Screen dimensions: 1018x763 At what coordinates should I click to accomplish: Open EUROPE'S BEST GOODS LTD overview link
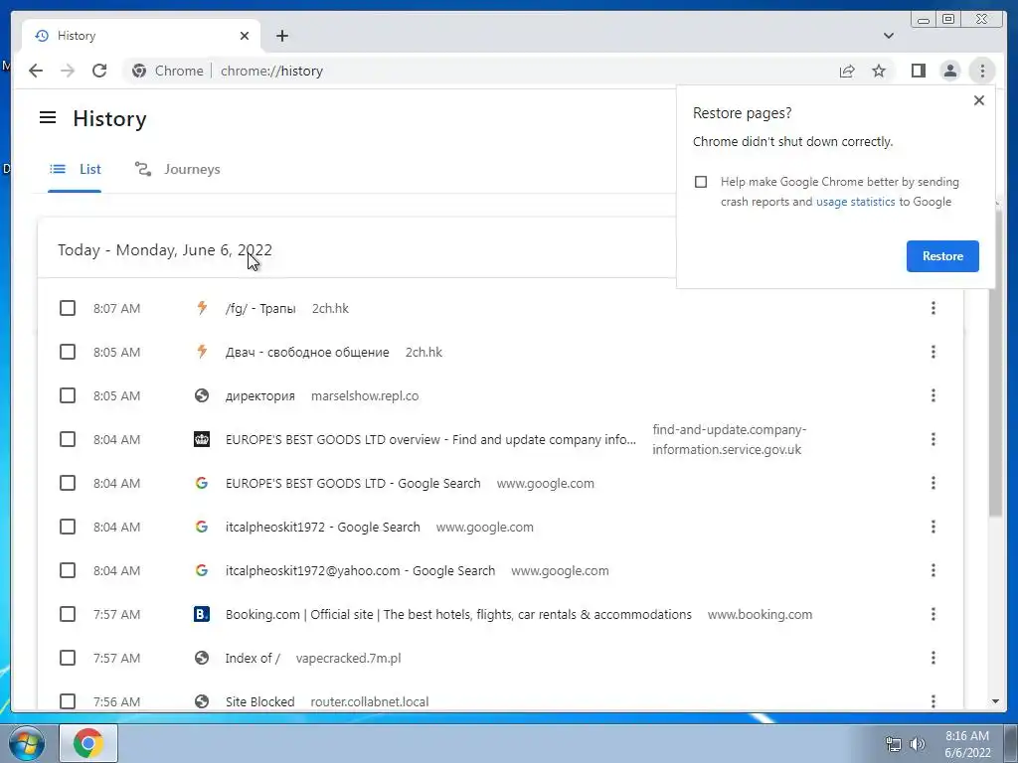tap(430, 439)
